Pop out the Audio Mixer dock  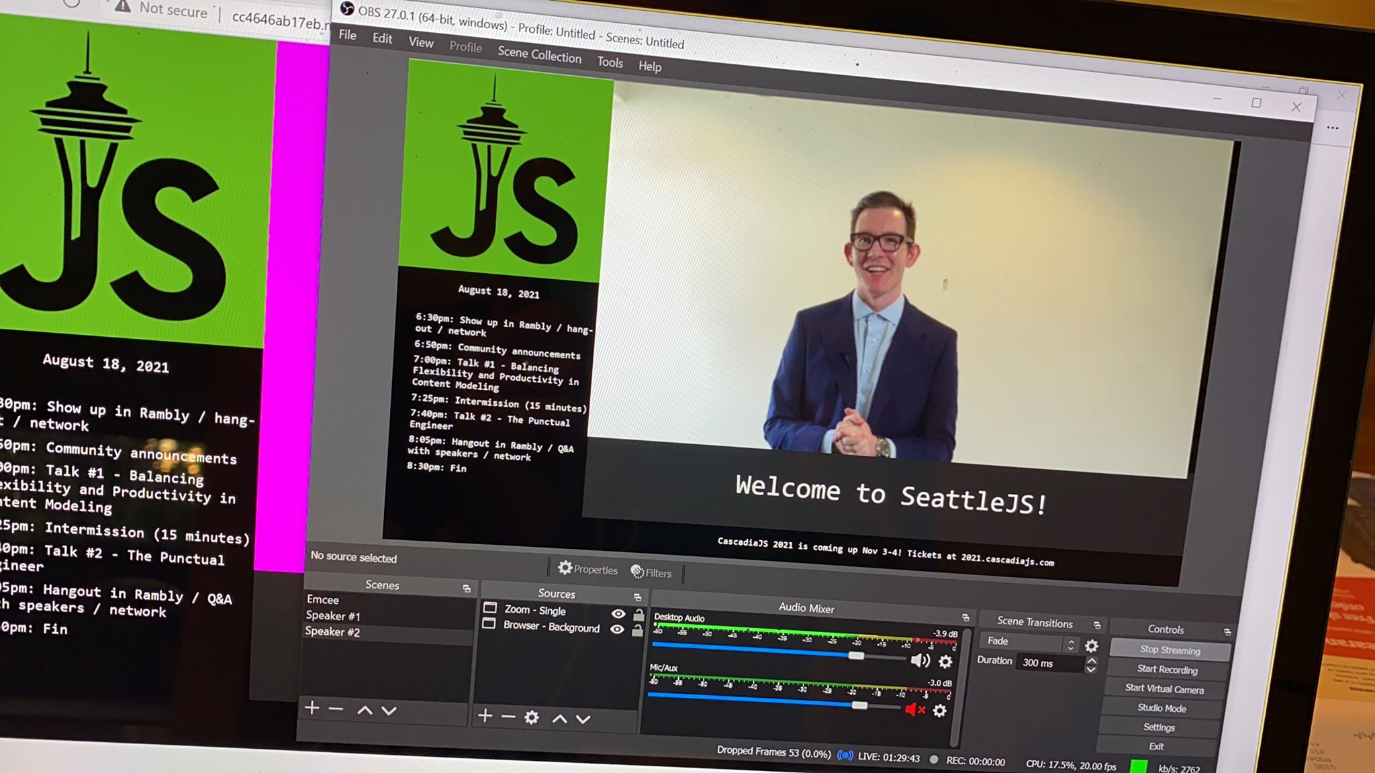(x=965, y=617)
